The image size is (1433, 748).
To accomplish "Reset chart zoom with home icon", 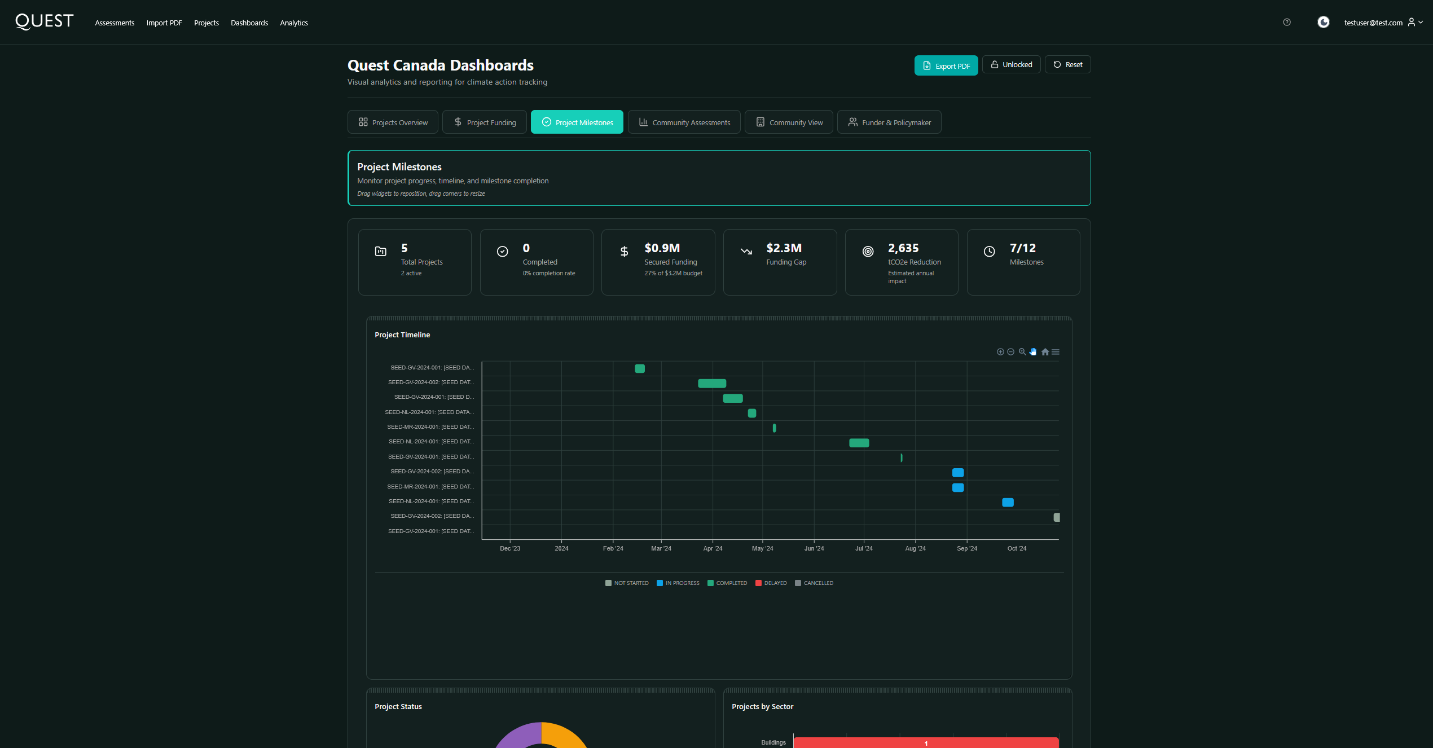I will [x=1045, y=352].
